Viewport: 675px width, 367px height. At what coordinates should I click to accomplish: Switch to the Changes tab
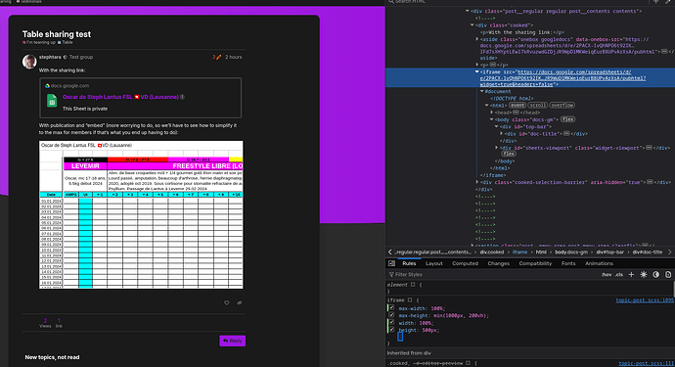click(499, 263)
